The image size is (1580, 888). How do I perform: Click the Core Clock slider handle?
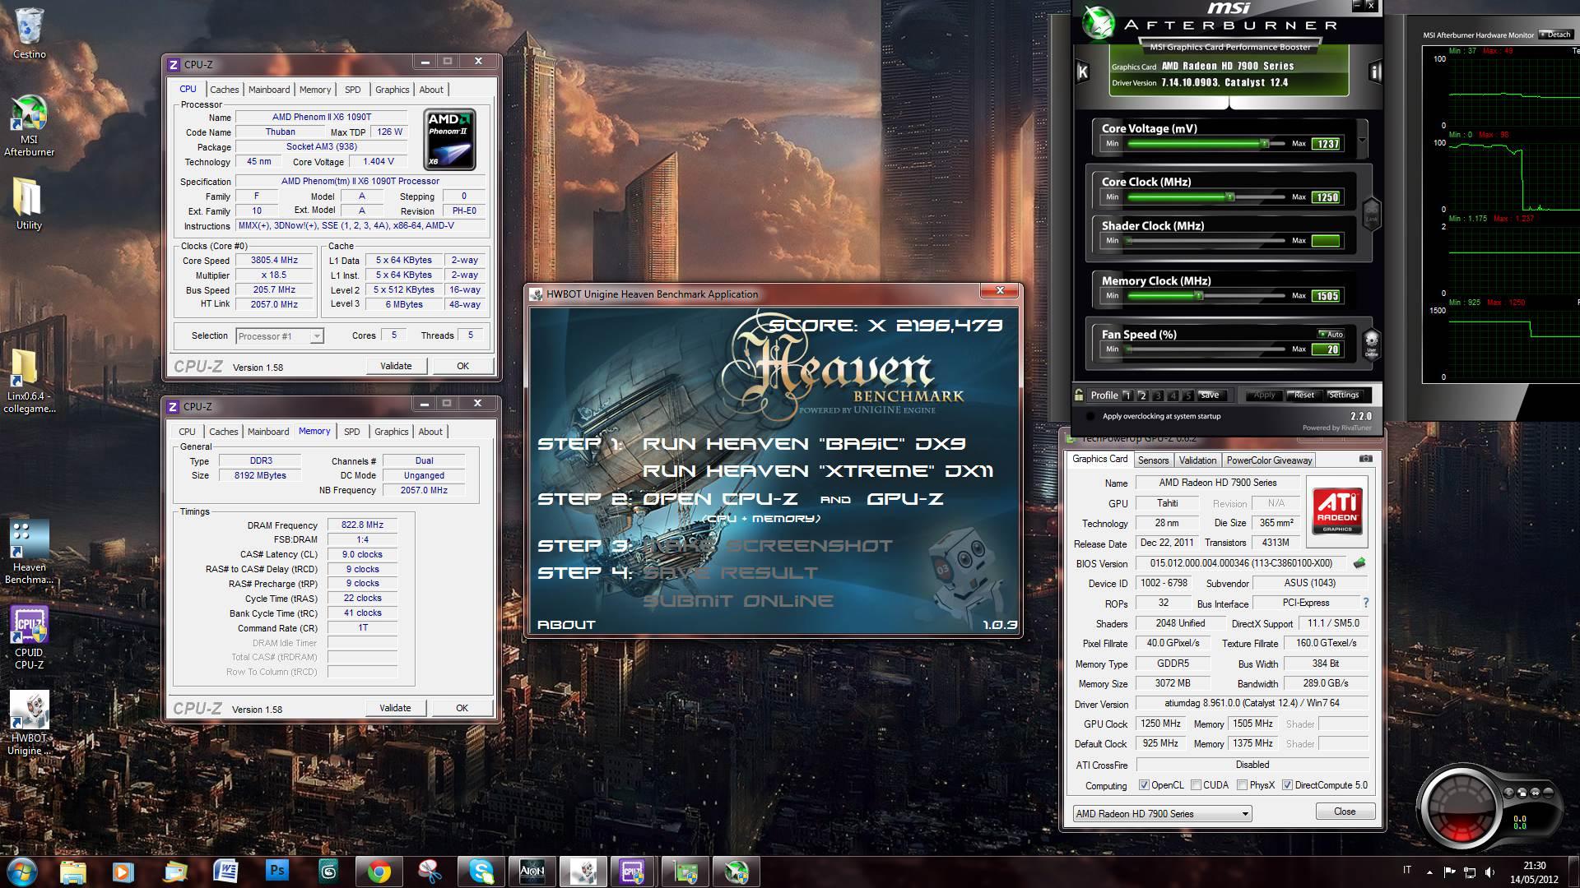pos(1230,197)
